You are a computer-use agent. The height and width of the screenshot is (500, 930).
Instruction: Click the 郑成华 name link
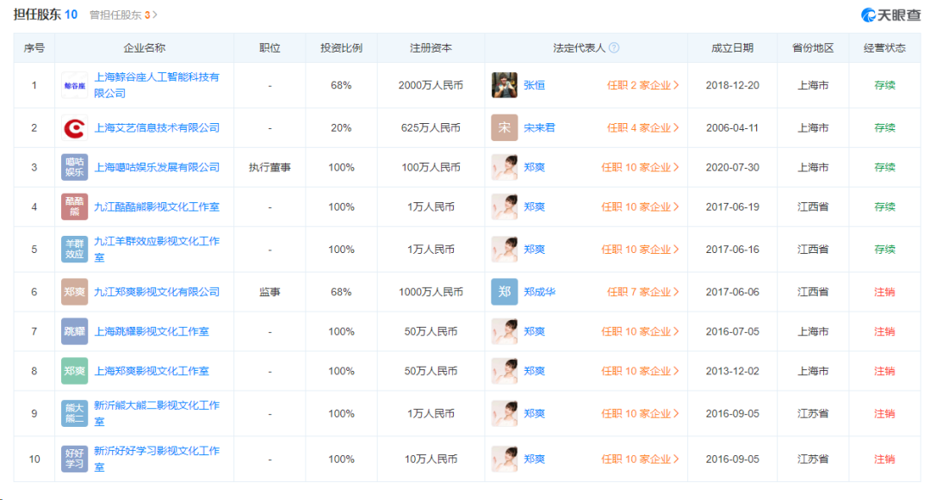[539, 293]
